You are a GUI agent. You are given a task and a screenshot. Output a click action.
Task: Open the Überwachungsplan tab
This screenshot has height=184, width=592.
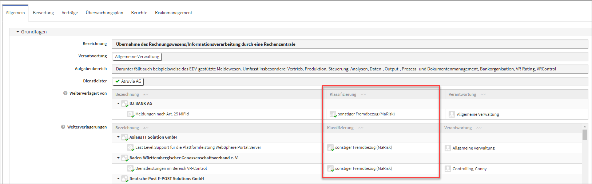click(104, 13)
